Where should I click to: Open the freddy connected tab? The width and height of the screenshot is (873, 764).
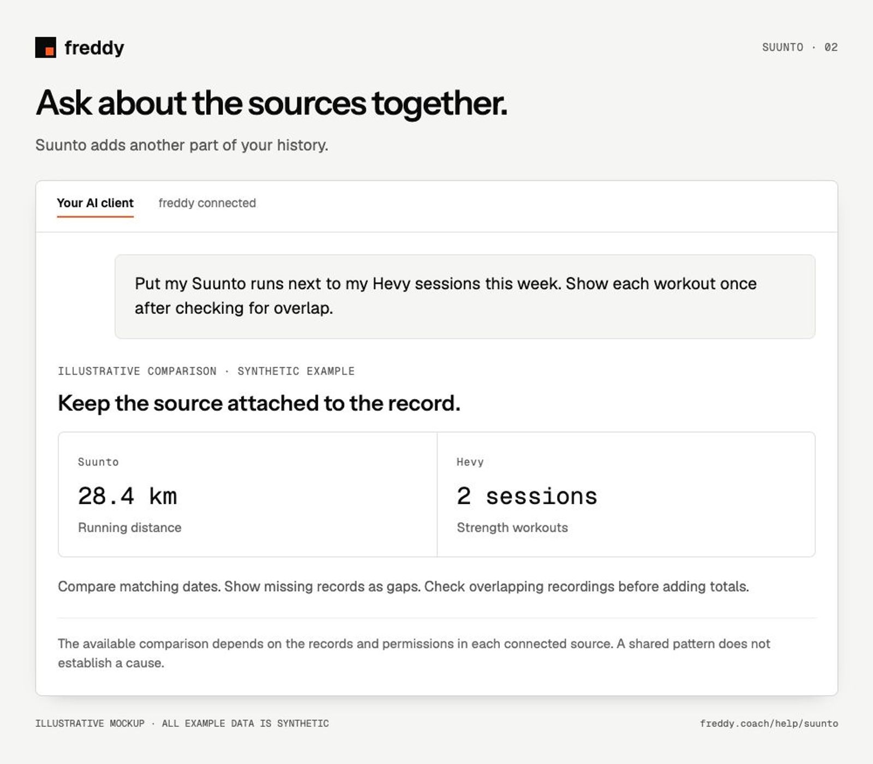[x=207, y=203]
